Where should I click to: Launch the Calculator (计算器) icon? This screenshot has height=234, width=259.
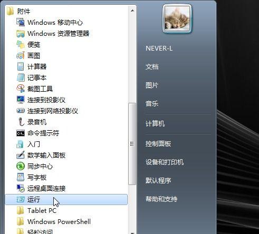[21, 67]
